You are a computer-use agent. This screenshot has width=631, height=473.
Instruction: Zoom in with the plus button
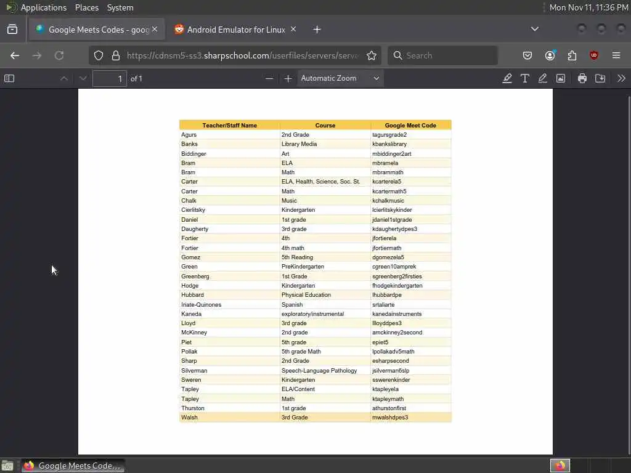click(x=288, y=78)
